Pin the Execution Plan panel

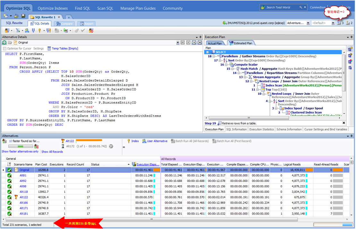[352, 37]
